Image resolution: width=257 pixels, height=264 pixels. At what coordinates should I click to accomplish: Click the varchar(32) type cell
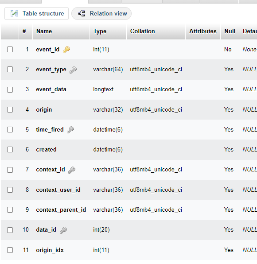pyautogui.click(x=108, y=110)
